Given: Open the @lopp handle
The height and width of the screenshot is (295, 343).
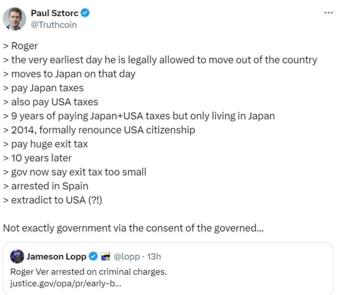Looking at the screenshot, I should [126, 256].
